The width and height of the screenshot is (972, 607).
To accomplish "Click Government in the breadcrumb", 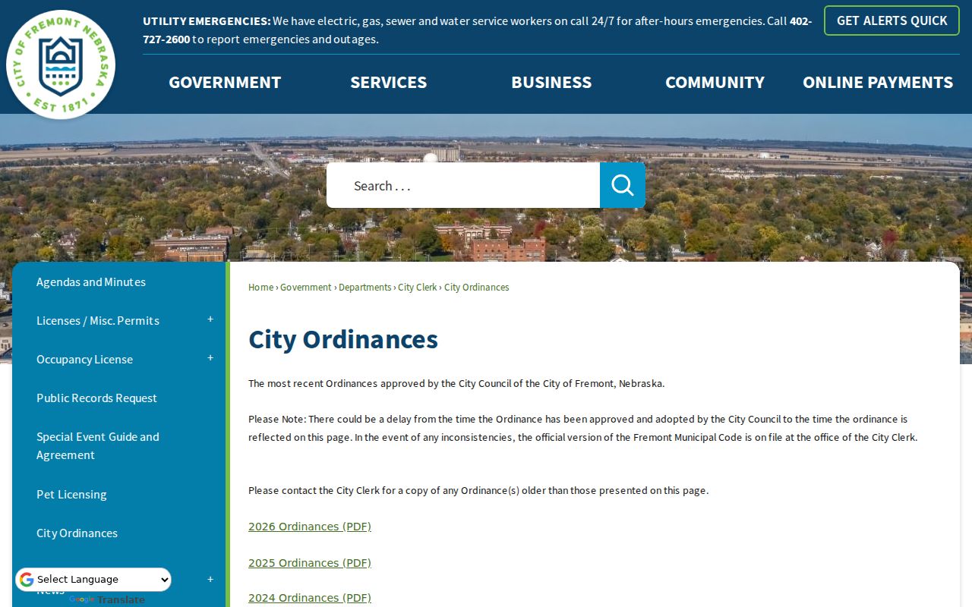I will [x=305, y=287].
